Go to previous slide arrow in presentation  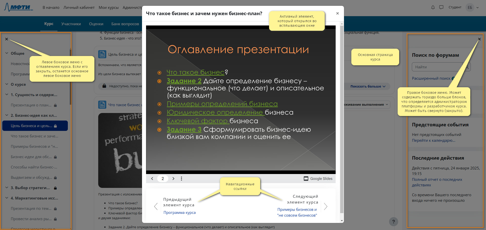pyautogui.click(x=152, y=179)
